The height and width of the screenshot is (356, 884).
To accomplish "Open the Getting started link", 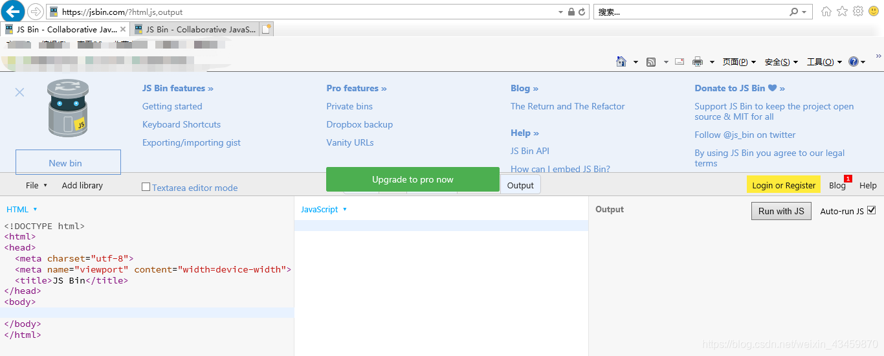I will (x=172, y=106).
